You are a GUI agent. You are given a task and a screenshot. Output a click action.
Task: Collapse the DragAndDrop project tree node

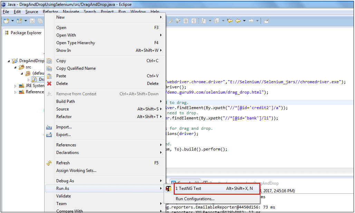[9, 61]
